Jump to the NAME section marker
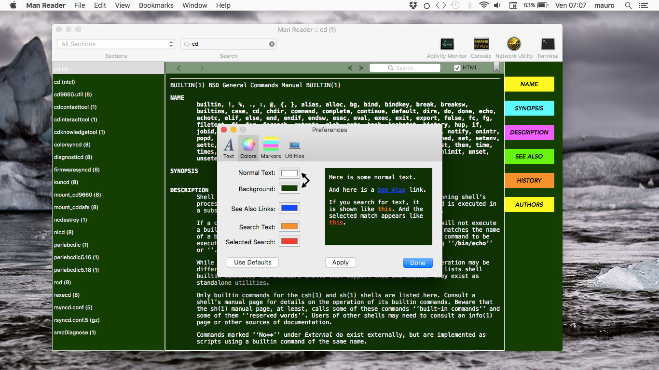 coord(529,84)
